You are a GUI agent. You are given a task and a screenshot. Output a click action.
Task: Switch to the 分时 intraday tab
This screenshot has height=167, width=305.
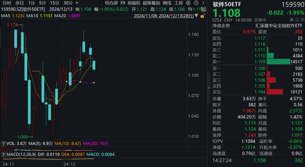point(7,3)
